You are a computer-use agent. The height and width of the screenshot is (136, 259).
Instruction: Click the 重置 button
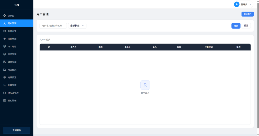click(246, 26)
